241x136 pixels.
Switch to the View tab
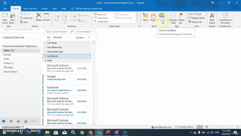(x=54, y=9)
